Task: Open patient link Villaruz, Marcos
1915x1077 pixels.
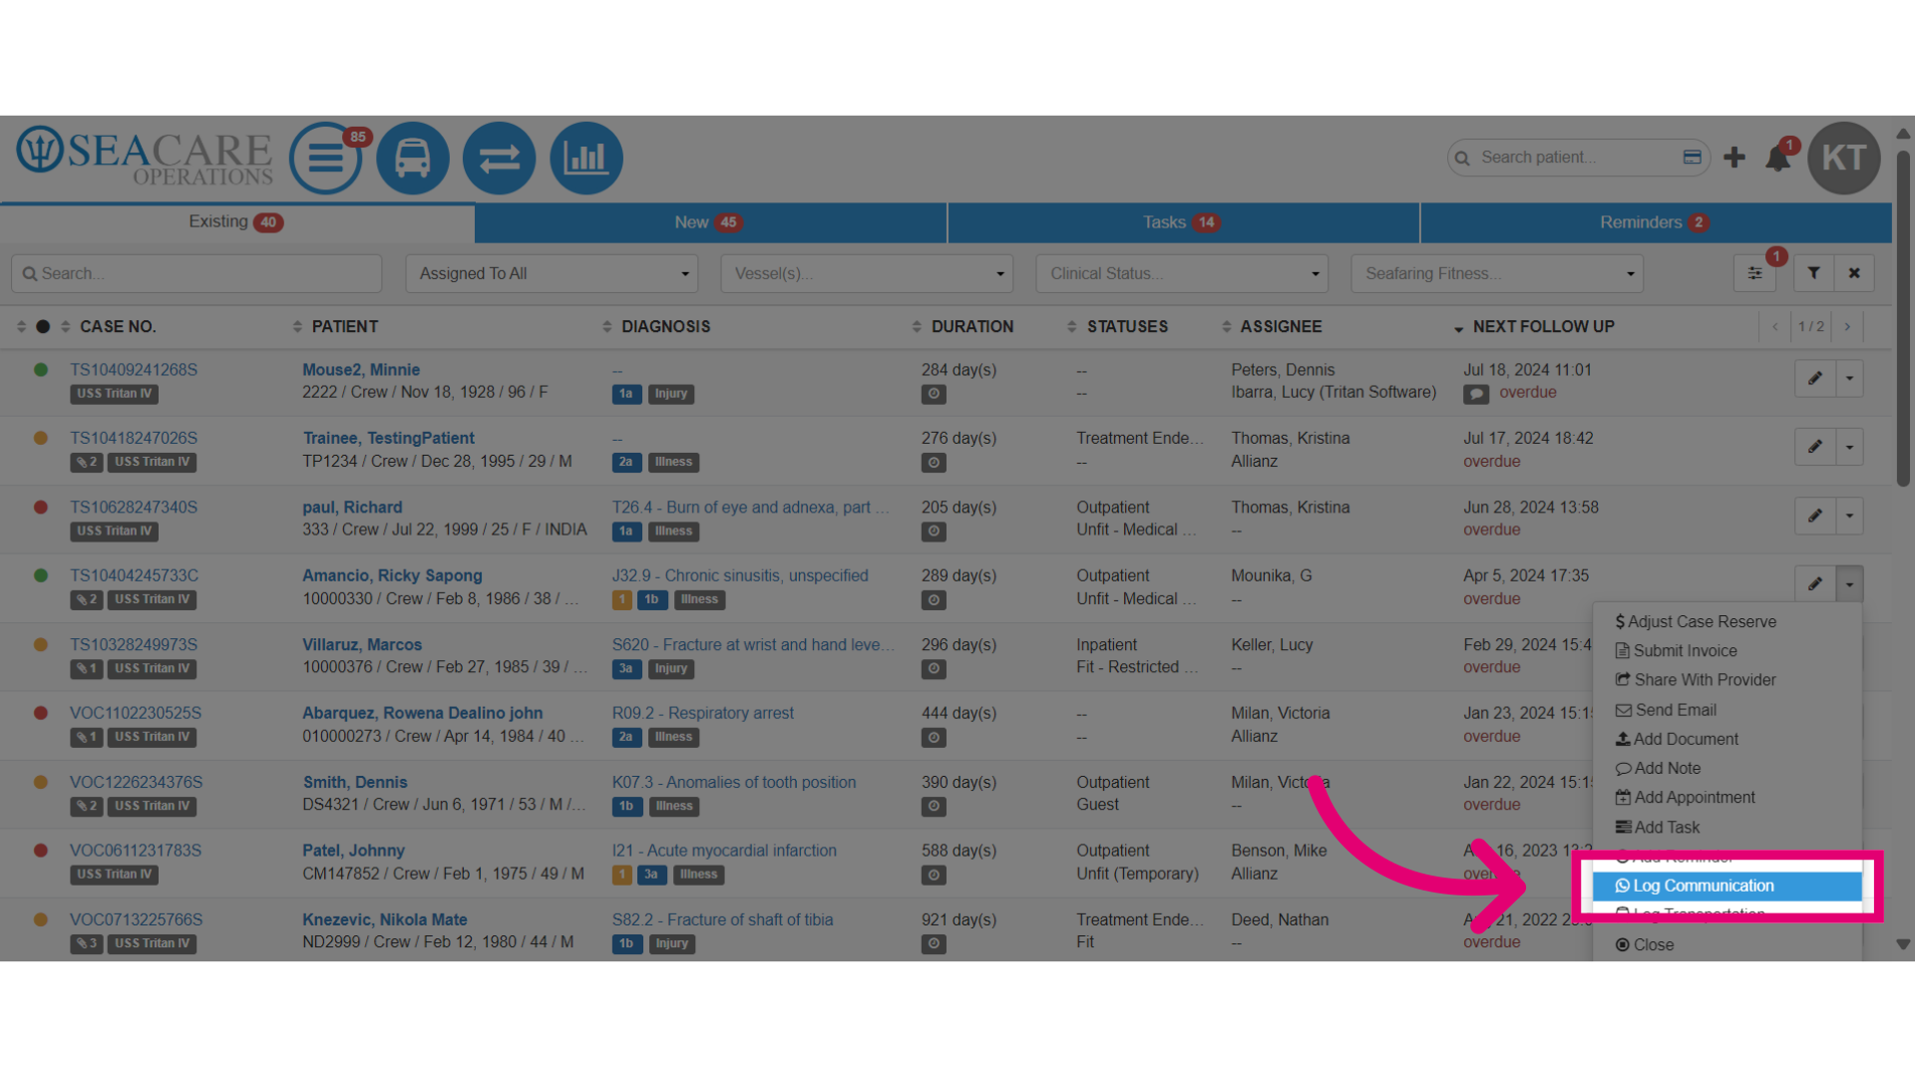Action: [x=362, y=645]
